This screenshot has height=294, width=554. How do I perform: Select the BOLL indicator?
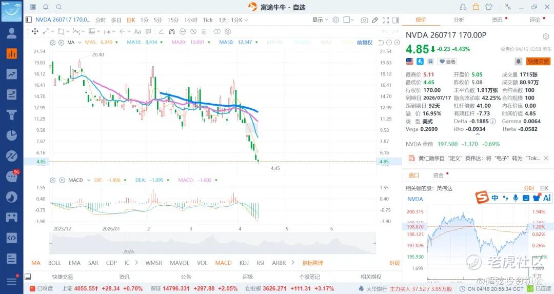[54, 263]
